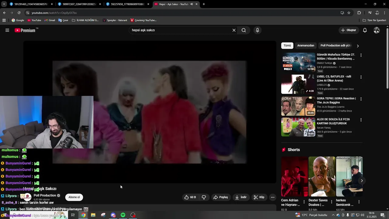Play the GORA TEPKI Reaction thumbnail
The image size is (389, 219).
[298, 106]
